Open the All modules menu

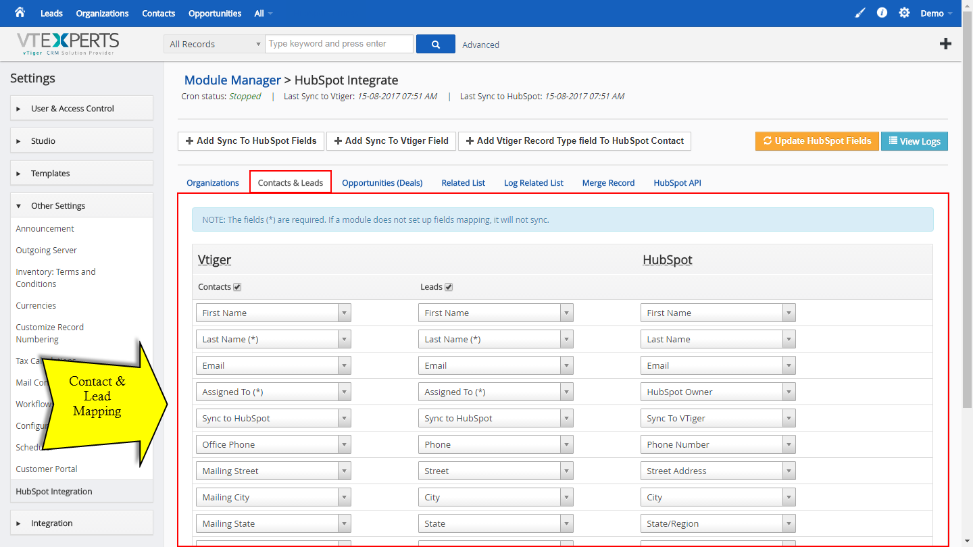point(264,14)
